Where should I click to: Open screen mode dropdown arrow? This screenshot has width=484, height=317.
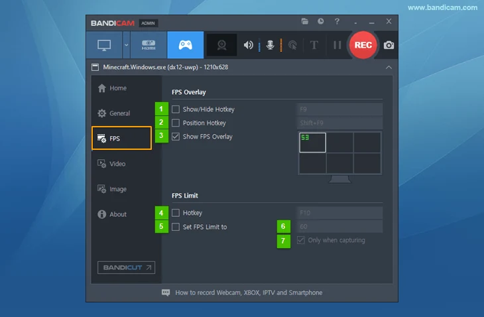tap(126, 45)
